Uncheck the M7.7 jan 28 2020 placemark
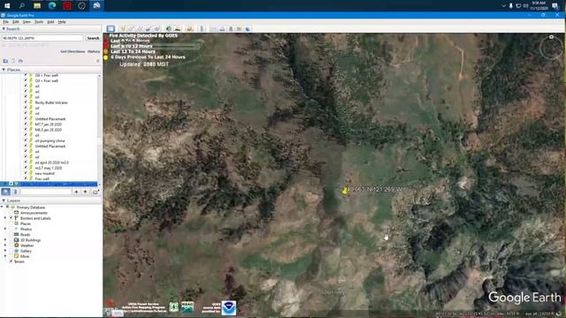The height and width of the screenshot is (318, 566). pos(26,124)
